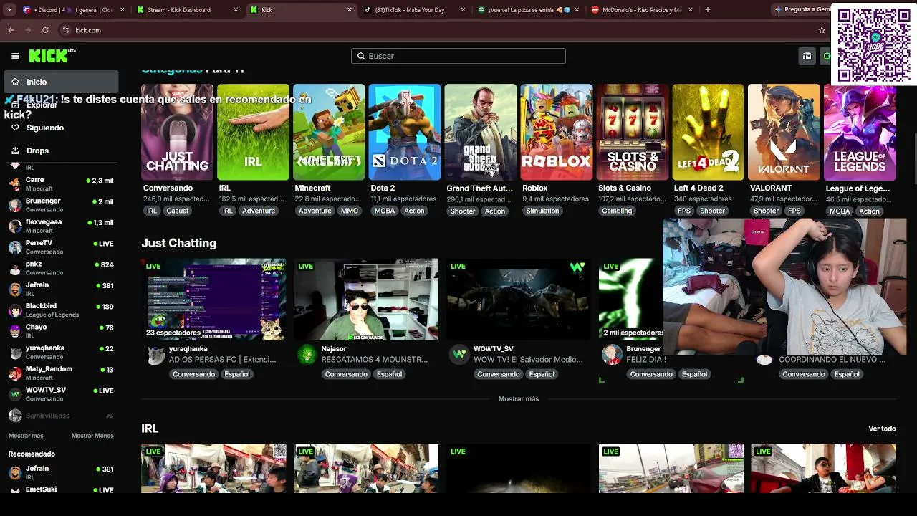Open flexvegaaa's avatar in the sidebar
917x516 pixels.
click(x=15, y=226)
